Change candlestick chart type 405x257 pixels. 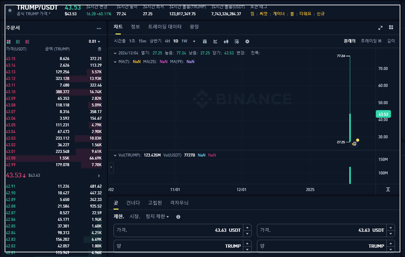pyautogui.click(x=226, y=41)
